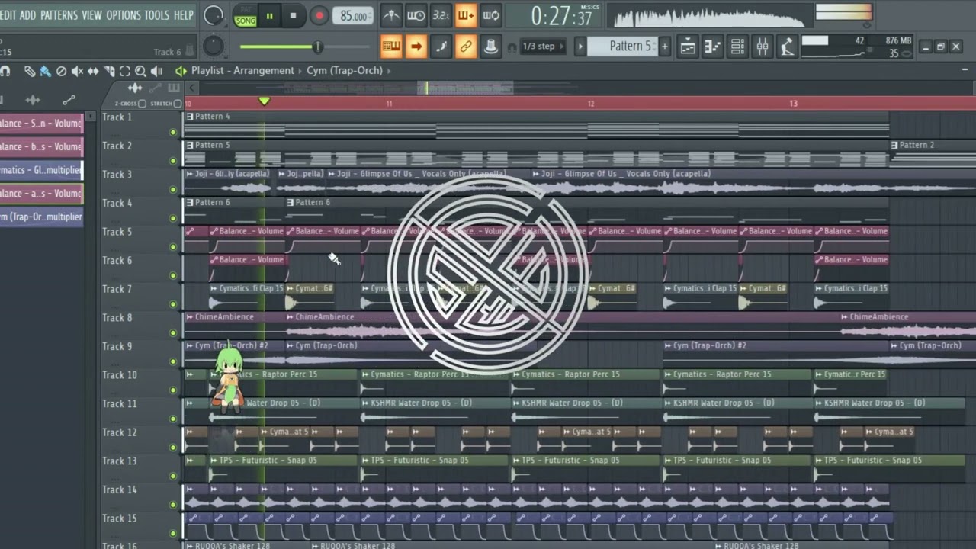Enable the STRETCH checkbox
This screenshot has width=976, height=549.
[x=178, y=104]
